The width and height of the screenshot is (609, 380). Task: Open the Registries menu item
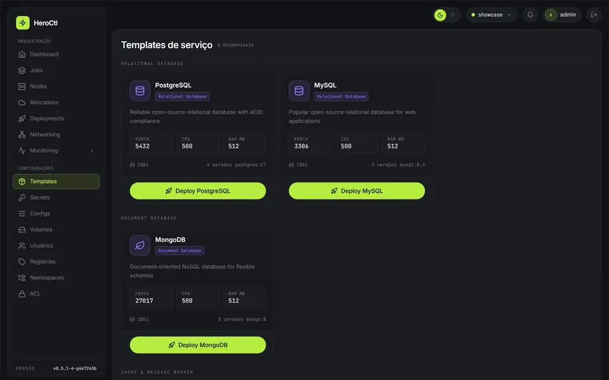click(56, 262)
